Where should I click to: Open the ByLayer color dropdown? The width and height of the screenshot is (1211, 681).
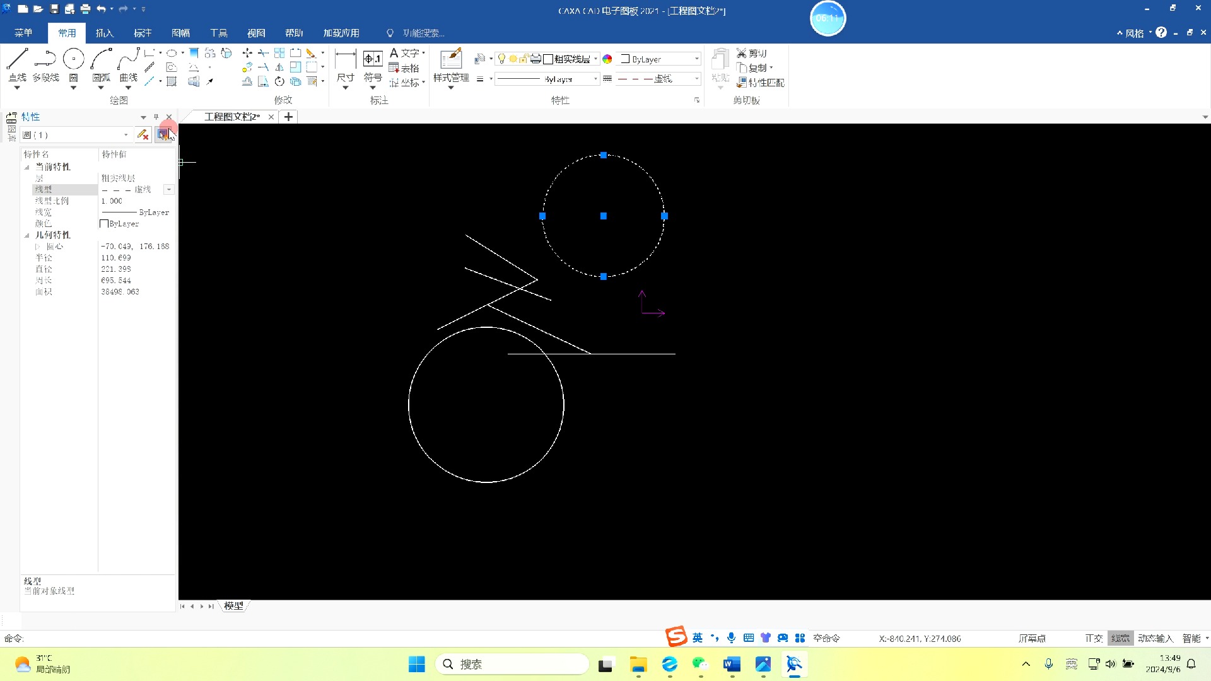click(696, 59)
